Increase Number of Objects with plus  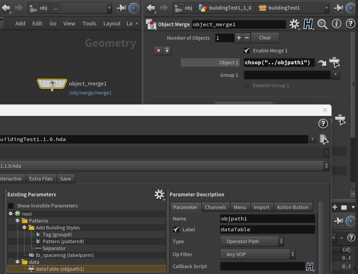(x=239, y=38)
